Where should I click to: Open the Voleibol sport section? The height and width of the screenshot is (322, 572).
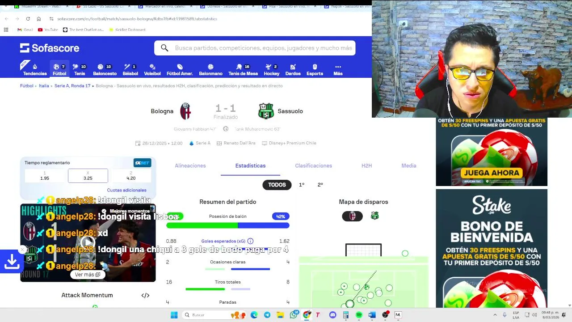coord(152,69)
